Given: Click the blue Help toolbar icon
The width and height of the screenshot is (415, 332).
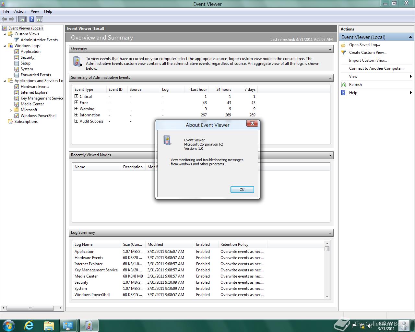Looking at the screenshot, I should pyautogui.click(x=31, y=19).
